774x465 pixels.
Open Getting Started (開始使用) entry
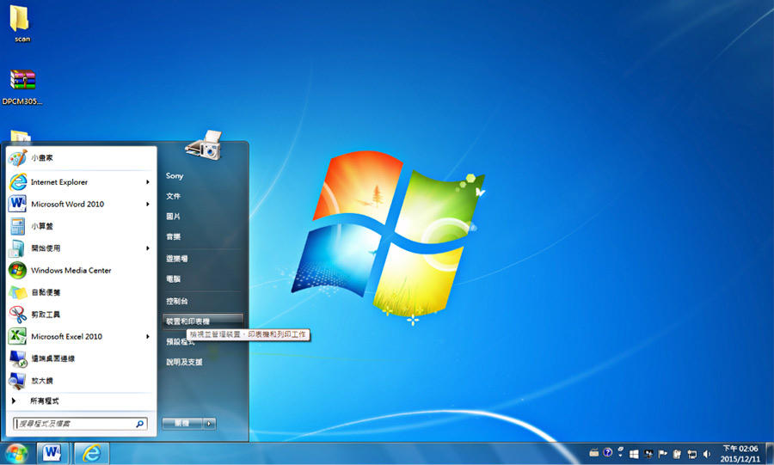point(82,248)
